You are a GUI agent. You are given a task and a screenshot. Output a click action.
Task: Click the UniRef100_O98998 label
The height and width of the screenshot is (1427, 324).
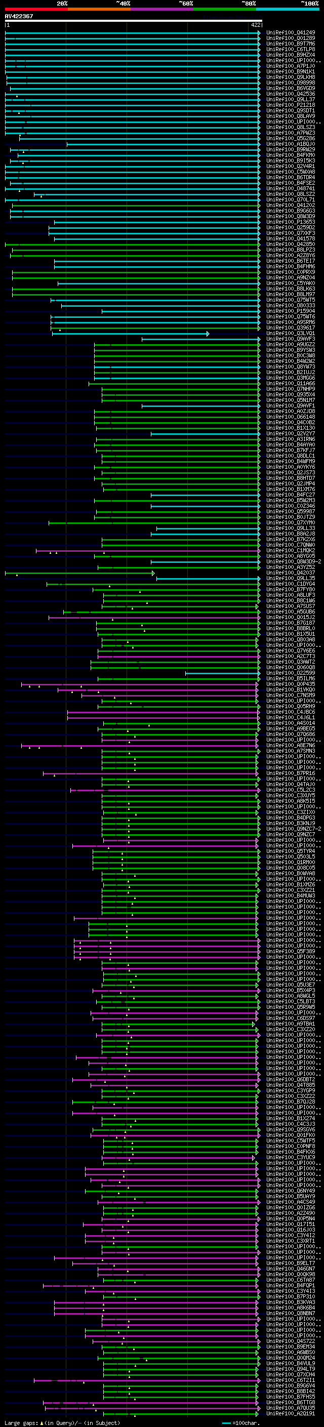[291, 83]
